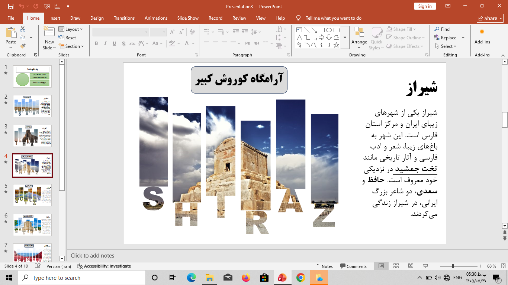The height and width of the screenshot is (285, 508).
Task: Click the New Slide icon
Action: coord(49,32)
